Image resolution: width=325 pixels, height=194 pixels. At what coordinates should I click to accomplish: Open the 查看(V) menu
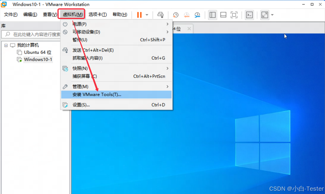[x=50, y=15]
